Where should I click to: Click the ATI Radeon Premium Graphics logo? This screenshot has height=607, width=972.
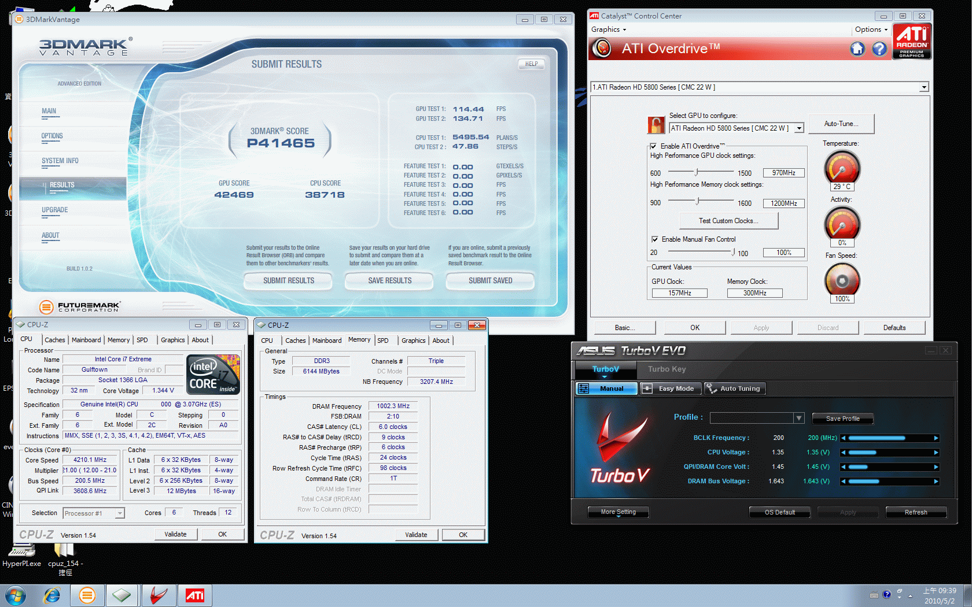coord(912,42)
